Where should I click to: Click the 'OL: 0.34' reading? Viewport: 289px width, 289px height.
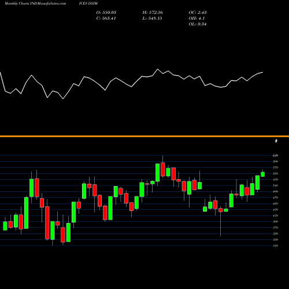click(x=198, y=24)
